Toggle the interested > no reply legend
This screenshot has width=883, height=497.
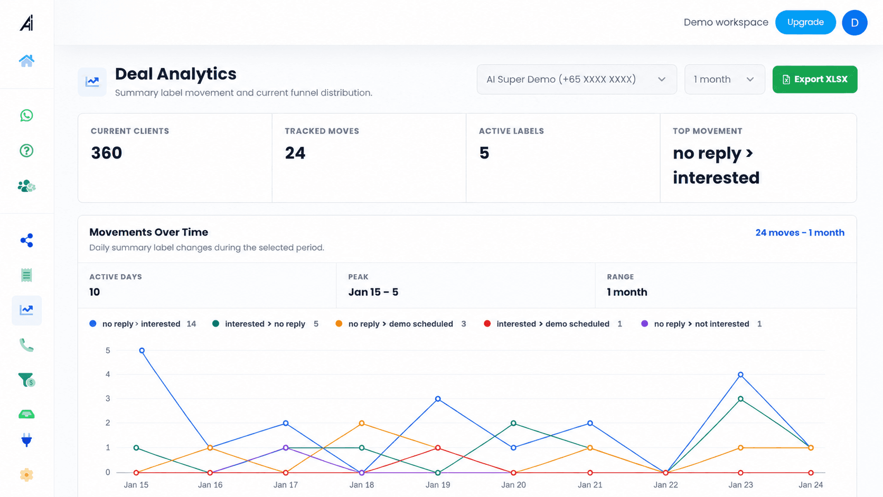coord(265,324)
